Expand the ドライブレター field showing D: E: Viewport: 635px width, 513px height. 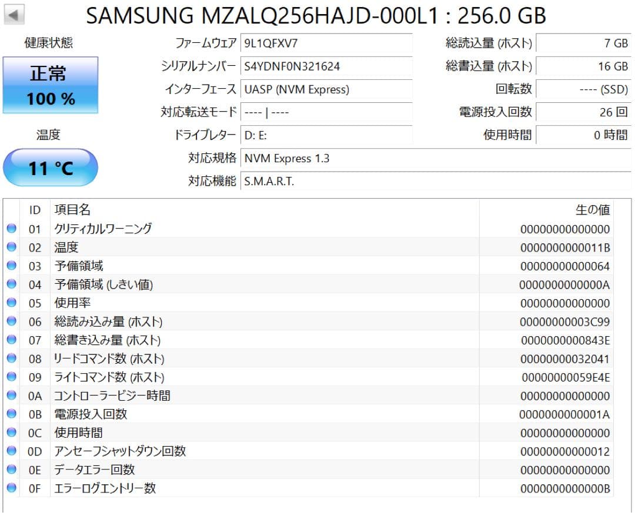tap(326, 135)
